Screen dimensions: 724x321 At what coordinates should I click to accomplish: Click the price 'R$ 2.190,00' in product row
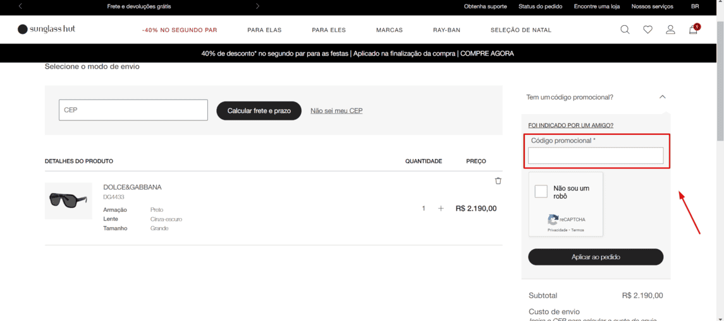tap(476, 208)
